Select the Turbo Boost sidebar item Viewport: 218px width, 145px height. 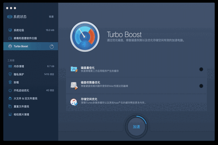coord(31,46)
